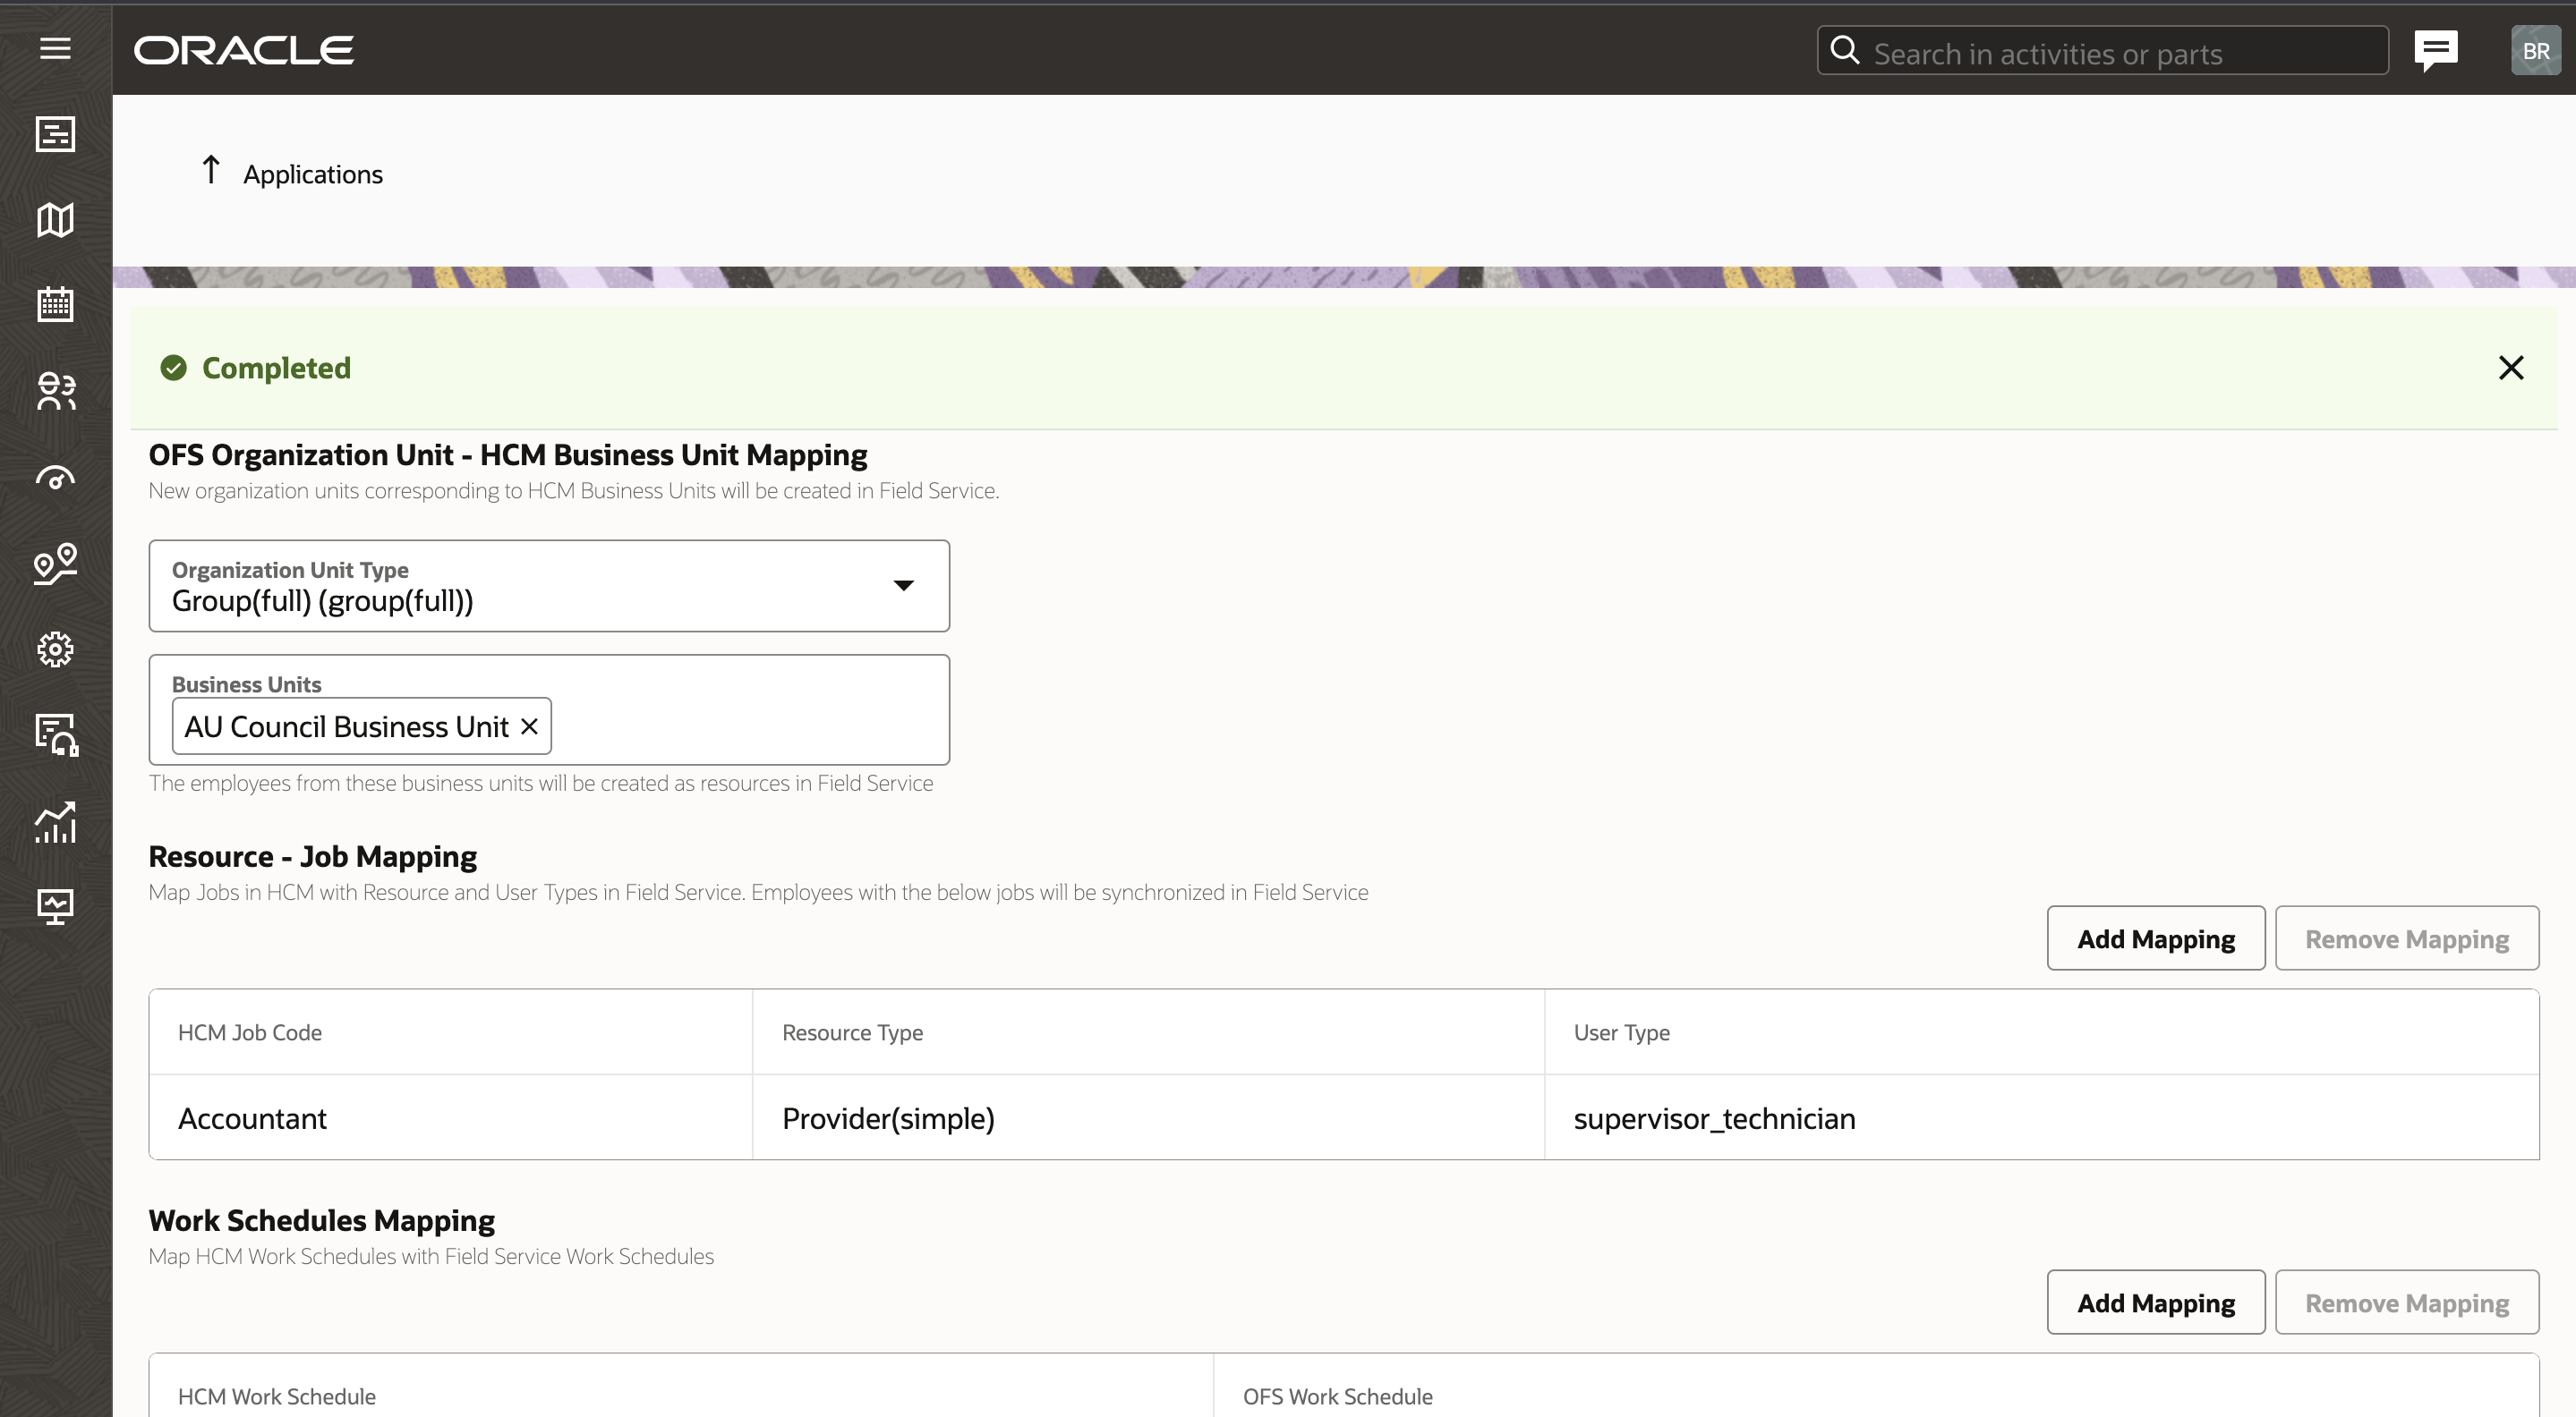Go back to Applications
2576x1417 pixels.
click(x=292, y=173)
